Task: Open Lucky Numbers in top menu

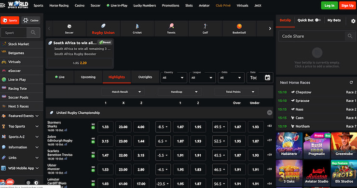Action: tap(145, 5)
